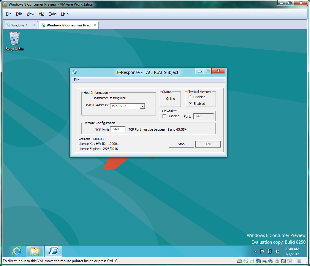Click VMware camera device icon
This screenshot has height=266, width=310.
(x=290, y=261)
